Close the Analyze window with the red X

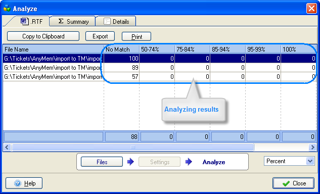tap(311, 9)
